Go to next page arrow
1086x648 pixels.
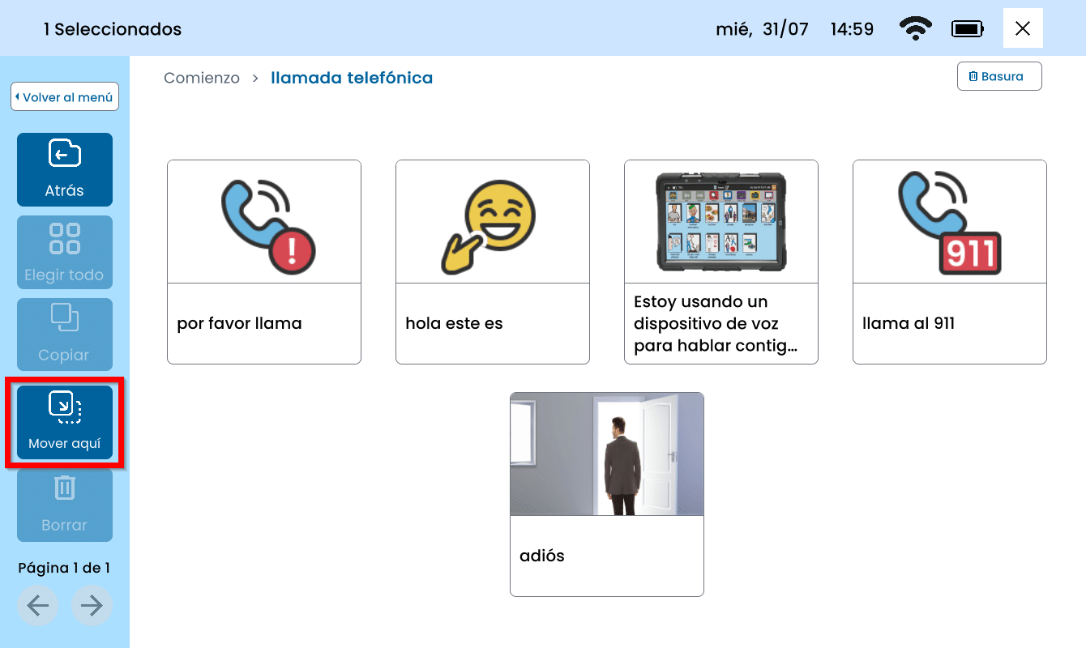coord(92,606)
